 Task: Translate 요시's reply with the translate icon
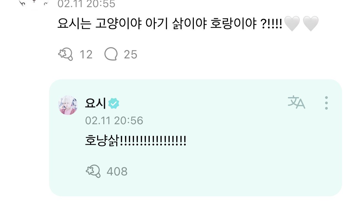(297, 102)
